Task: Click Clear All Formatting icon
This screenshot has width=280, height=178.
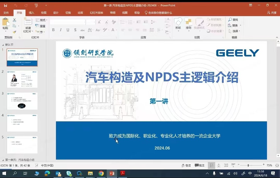Action: (114, 22)
